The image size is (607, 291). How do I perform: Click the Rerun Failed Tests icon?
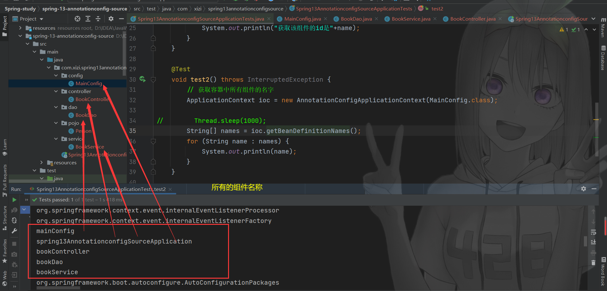tap(14, 210)
